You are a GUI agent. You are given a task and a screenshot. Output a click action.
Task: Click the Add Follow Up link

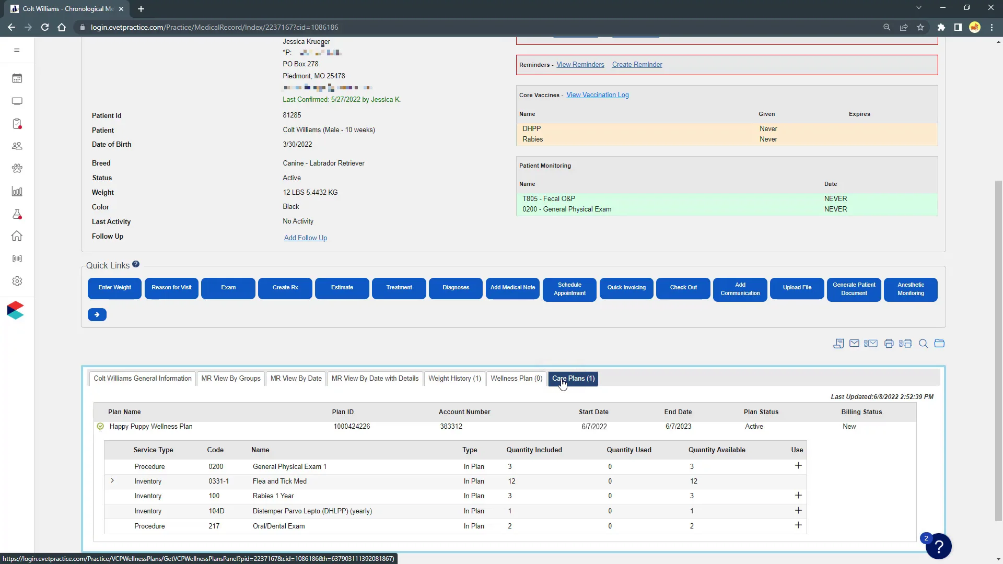306,238
